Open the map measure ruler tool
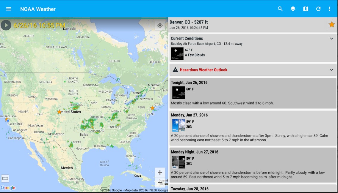The width and height of the screenshot is (338, 193). click(5, 178)
